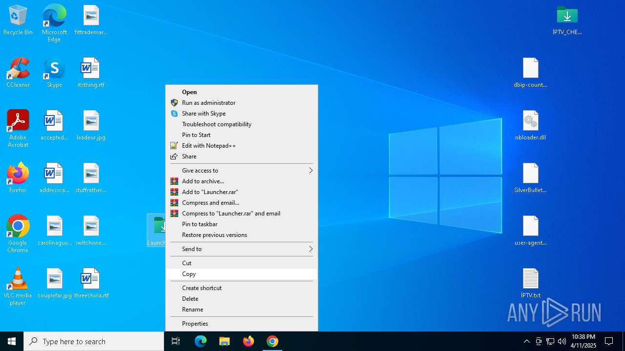Open Firefox from the taskbar
The height and width of the screenshot is (351, 625).
pos(249,341)
